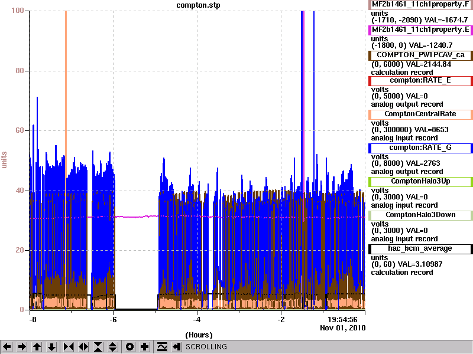Select the compton:RATE_E curve legend
Image resolution: width=473 pixels, height=354 pixels.
[420, 80]
